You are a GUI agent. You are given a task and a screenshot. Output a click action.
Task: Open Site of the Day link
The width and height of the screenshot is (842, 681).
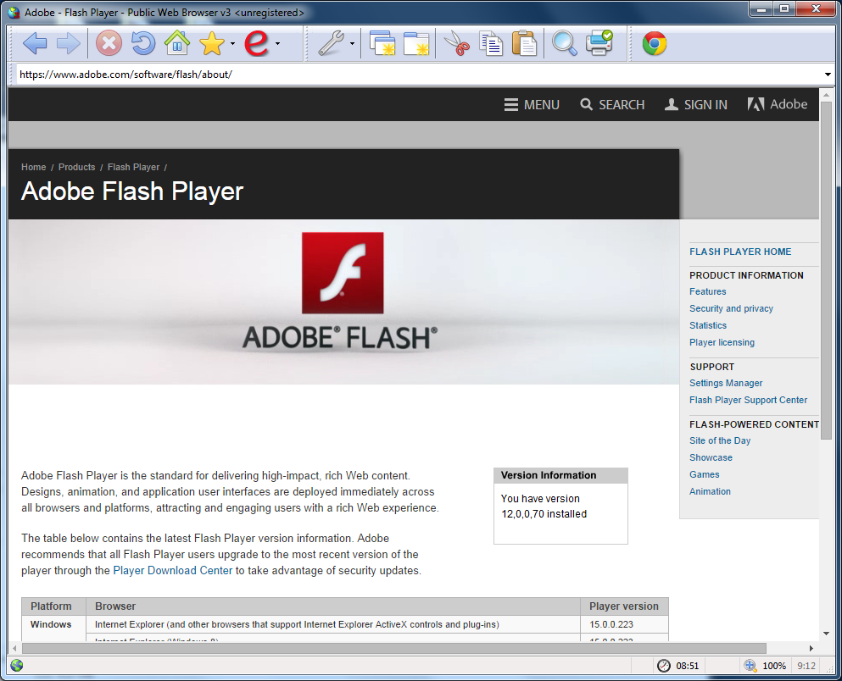point(720,440)
